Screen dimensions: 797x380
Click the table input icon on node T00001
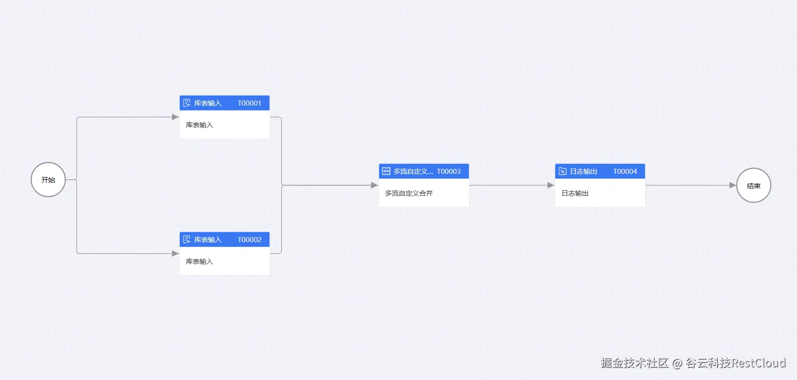tap(187, 103)
